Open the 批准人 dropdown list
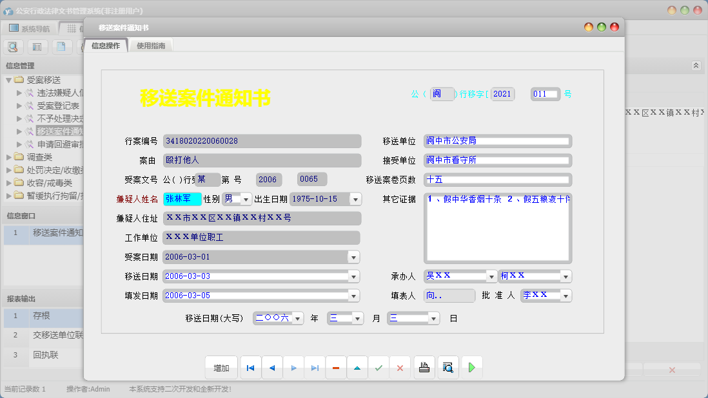The image size is (708, 398). click(565, 296)
